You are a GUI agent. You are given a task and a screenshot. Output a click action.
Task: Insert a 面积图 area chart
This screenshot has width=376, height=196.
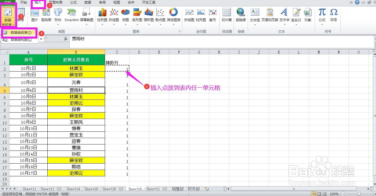pos(149,16)
